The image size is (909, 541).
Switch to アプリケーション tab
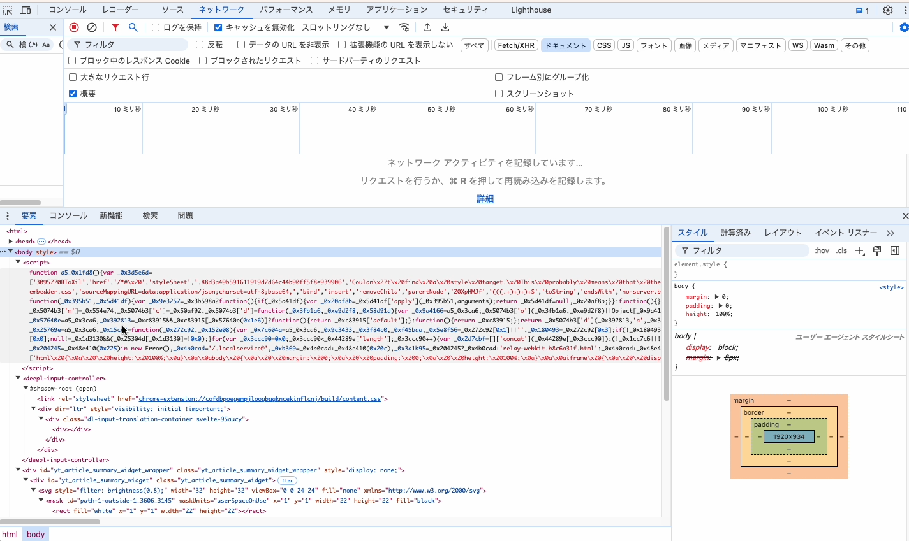click(397, 10)
